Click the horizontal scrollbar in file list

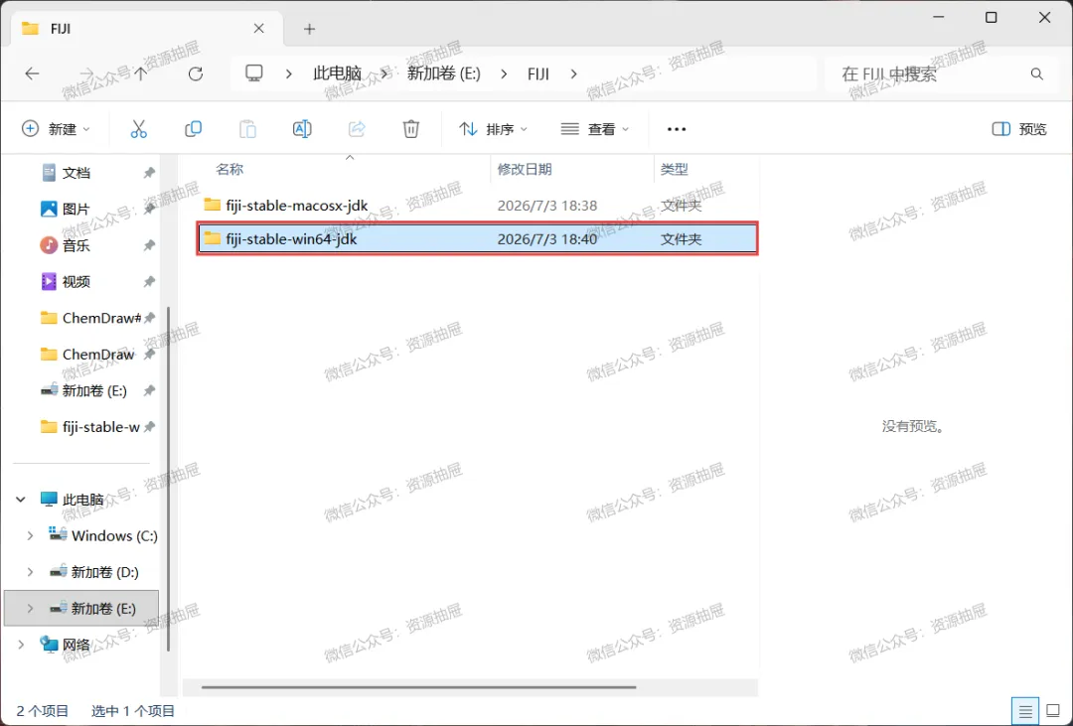click(x=419, y=687)
